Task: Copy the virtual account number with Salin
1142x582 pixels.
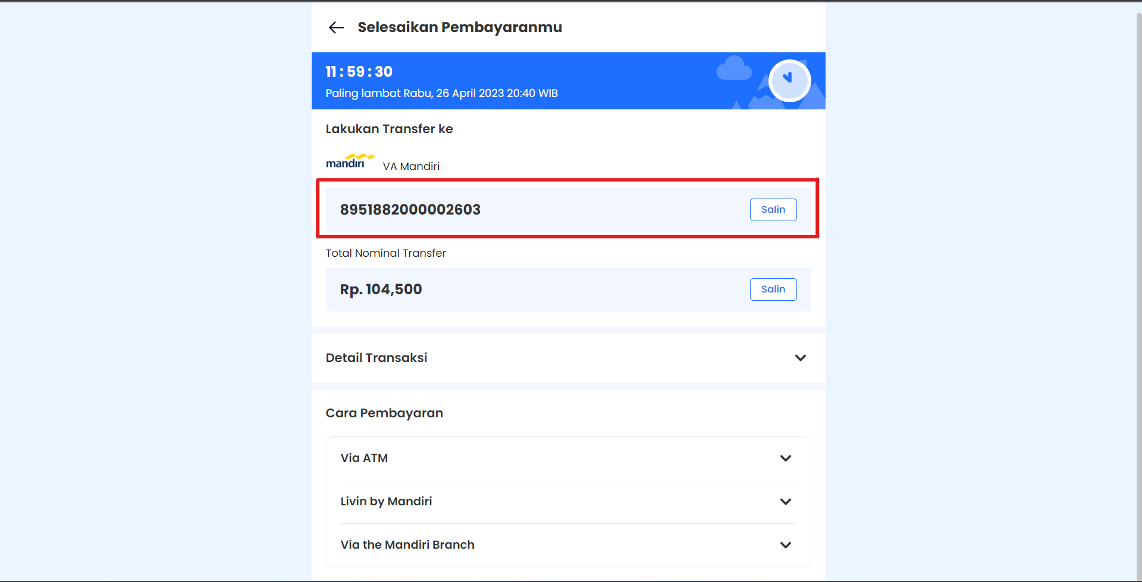Action: [x=773, y=210]
